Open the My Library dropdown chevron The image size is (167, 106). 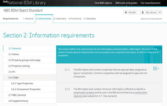[x=160, y=12]
